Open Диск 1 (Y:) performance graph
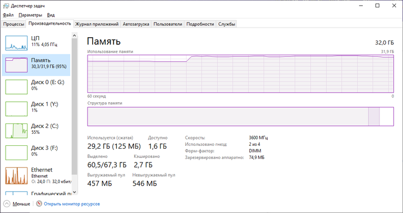The height and width of the screenshot is (213, 403). [x=36, y=109]
